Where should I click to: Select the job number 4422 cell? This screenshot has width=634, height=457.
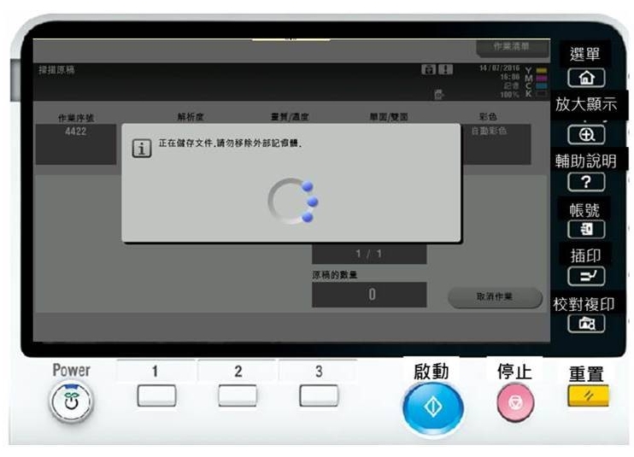click(75, 144)
